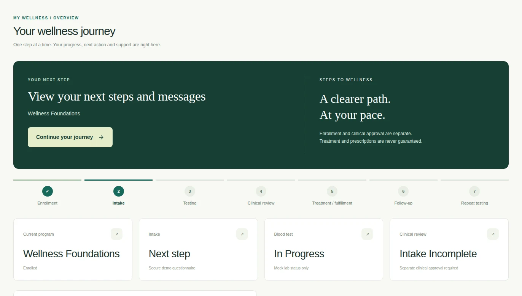The height and width of the screenshot is (296, 522).
Task: Click the Repeat testing step label
Action: click(x=474, y=203)
